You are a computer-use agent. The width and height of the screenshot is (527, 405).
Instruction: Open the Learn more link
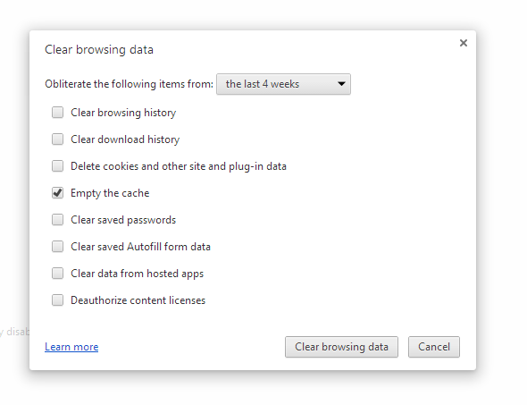(71, 347)
